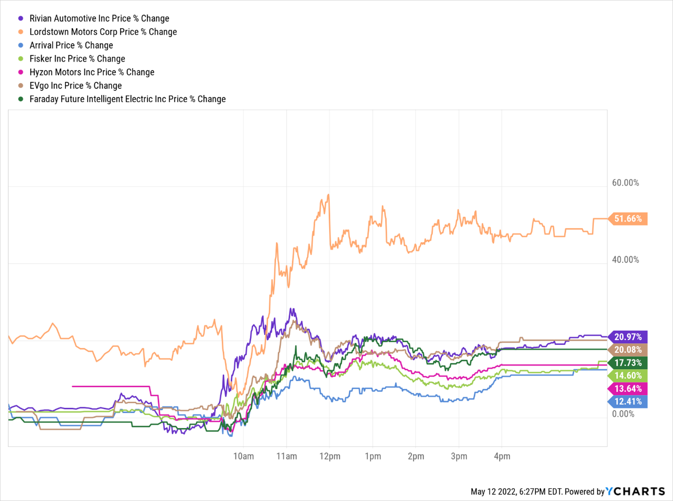Click the blue 12.41% value tag
The width and height of the screenshot is (673, 501).
coord(628,402)
